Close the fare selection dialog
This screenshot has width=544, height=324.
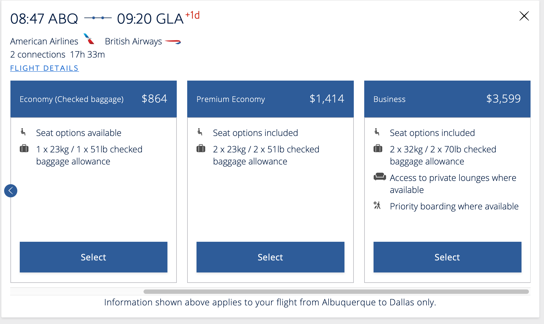(x=524, y=16)
